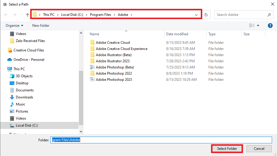Screen dimensions: 277x156
Task: Select This PC in navigation pane
Action: [x=19, y=69]
